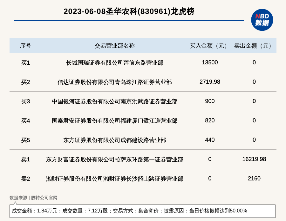The image size is (286, 221).
Task: Click the NBD数据 round logo
Action: click(x=262, y=20)
